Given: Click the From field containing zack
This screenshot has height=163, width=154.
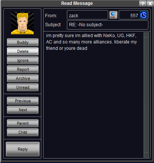Looking at the screenshot, I should point(88,15).
